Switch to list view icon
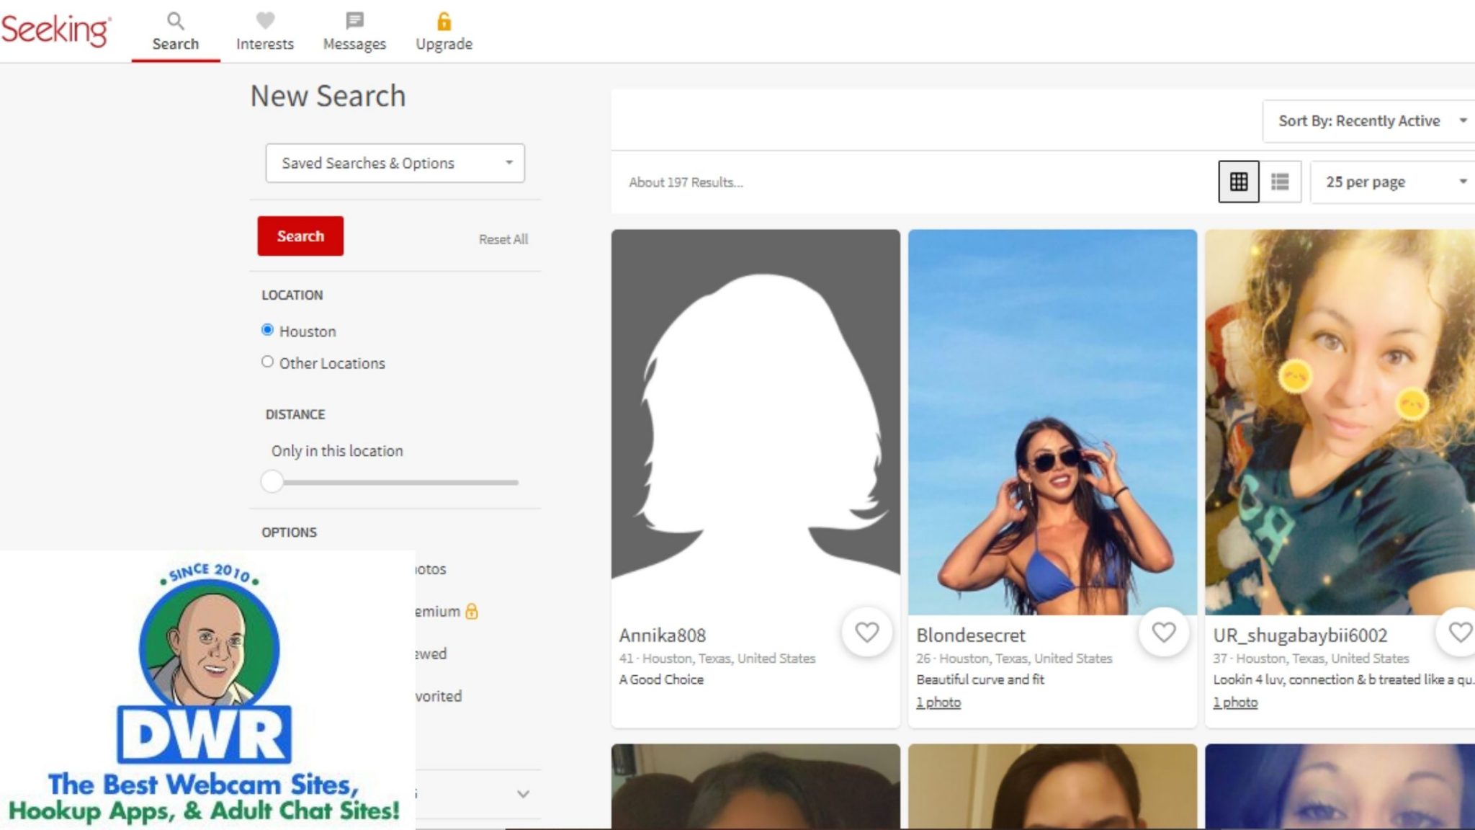 click(1281, 182)
